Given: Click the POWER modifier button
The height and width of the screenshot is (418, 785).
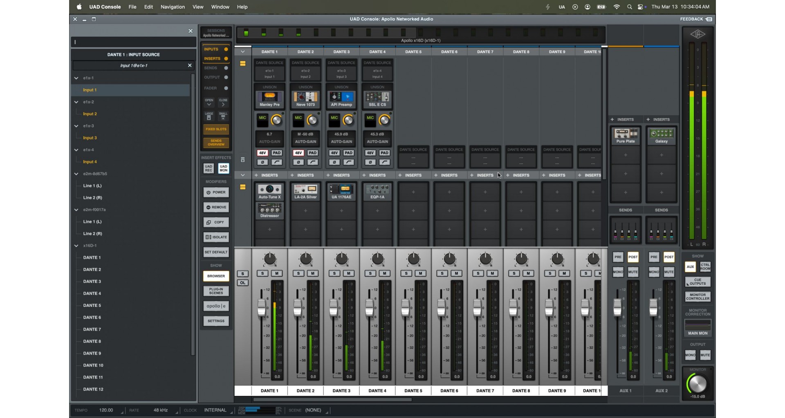Looking at the screenshot, I should pyautogui.click(x=216, y=192).
